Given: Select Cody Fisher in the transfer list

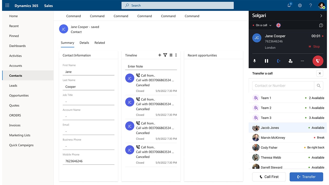Looking at the screenshot, I should pyautogui.click(x=288, y=147).
